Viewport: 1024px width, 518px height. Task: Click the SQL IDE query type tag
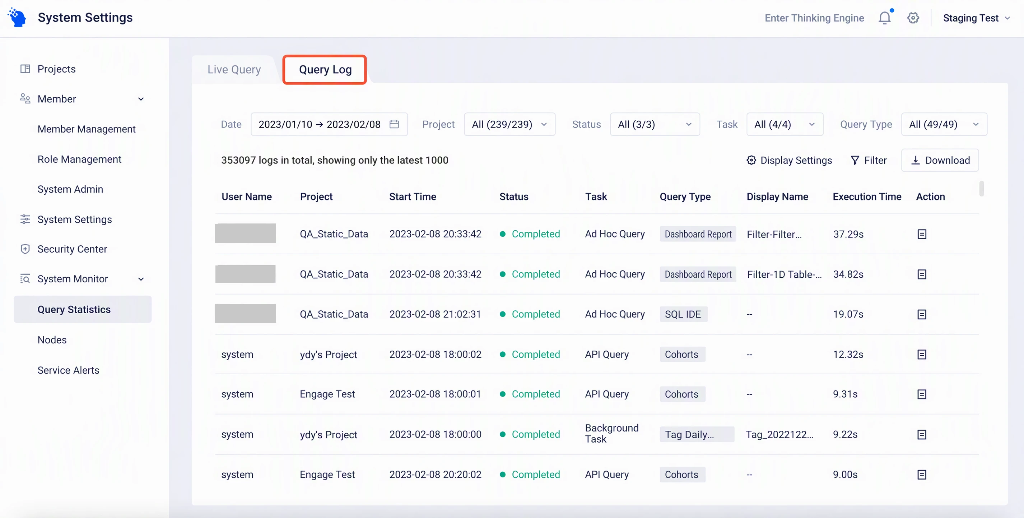[x=683, y=314]
